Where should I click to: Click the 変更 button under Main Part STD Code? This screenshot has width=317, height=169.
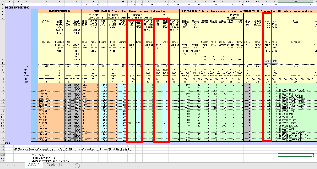tap(275, 61)
